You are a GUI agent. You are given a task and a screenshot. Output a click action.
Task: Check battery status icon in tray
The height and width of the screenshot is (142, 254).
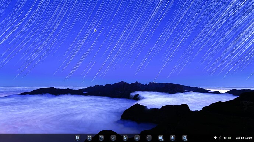pos(230,138)
